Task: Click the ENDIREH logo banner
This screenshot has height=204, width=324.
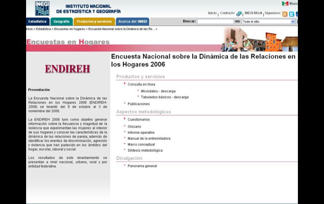Action: point(67,69)
